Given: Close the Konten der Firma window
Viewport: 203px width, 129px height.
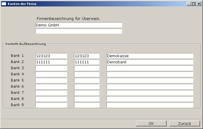Looking at the screenshot, I should click(199, 4).
